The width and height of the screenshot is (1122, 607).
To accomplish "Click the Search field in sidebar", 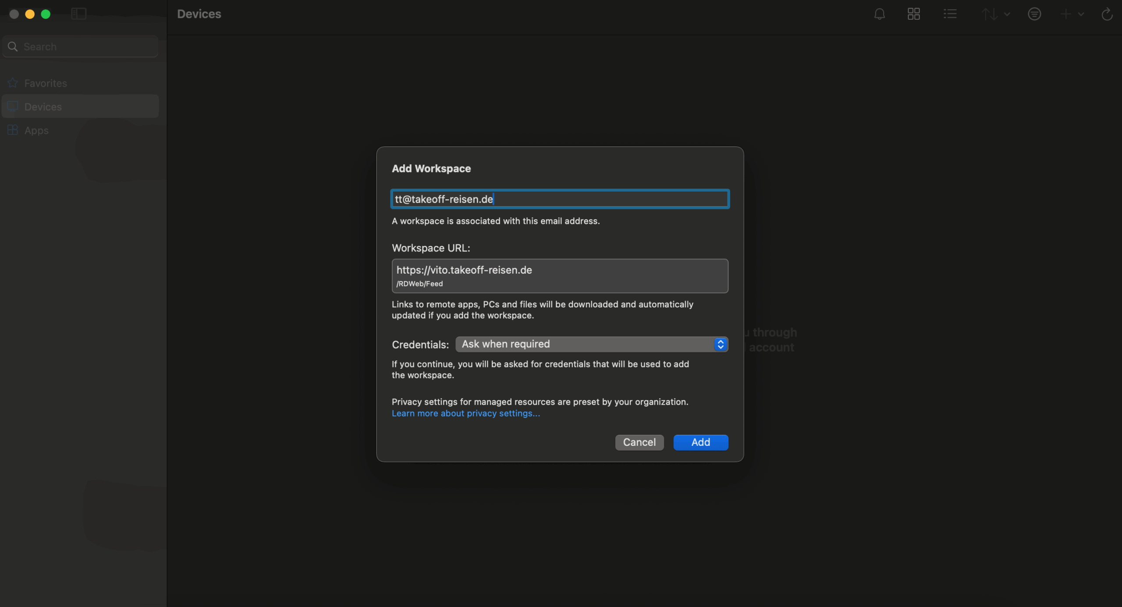I will tap(88, 46).
